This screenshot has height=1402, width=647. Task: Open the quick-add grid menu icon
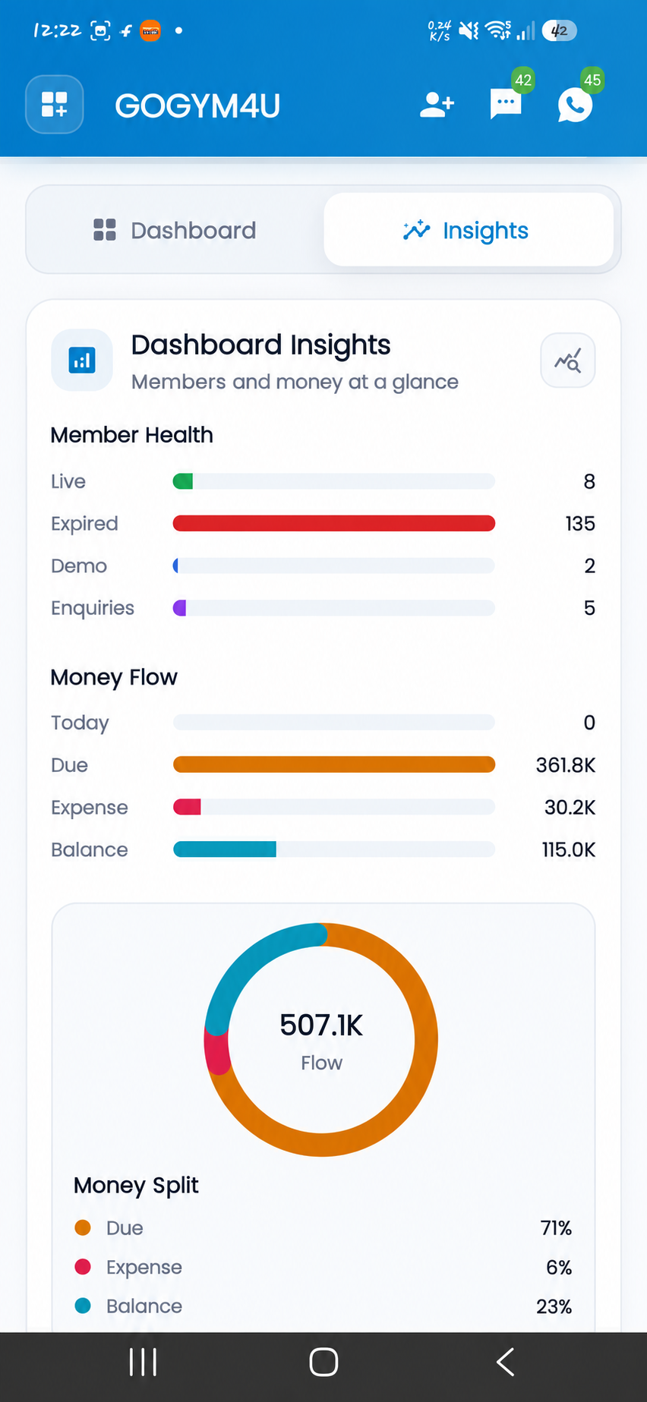pos(55,105)
